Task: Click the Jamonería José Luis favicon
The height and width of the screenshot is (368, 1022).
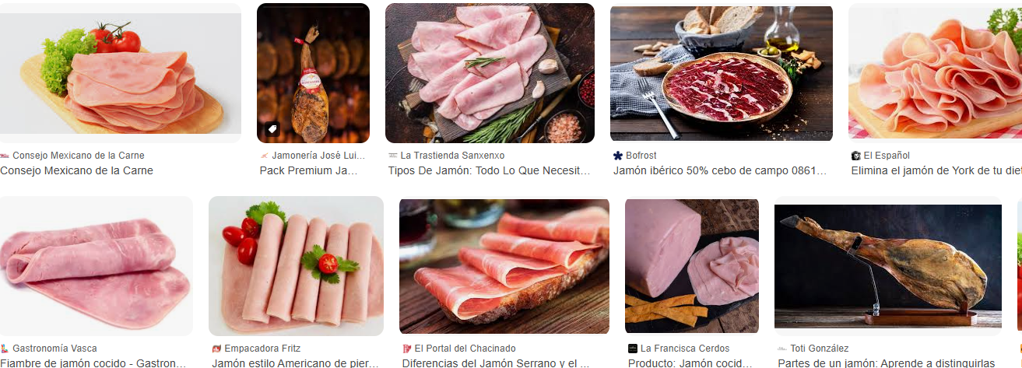Action: click(265, 156)
